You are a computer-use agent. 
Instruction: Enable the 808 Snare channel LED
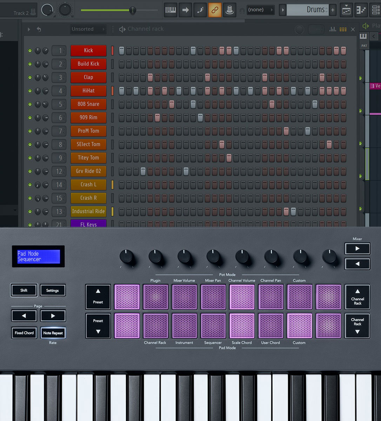pos(30,104)
